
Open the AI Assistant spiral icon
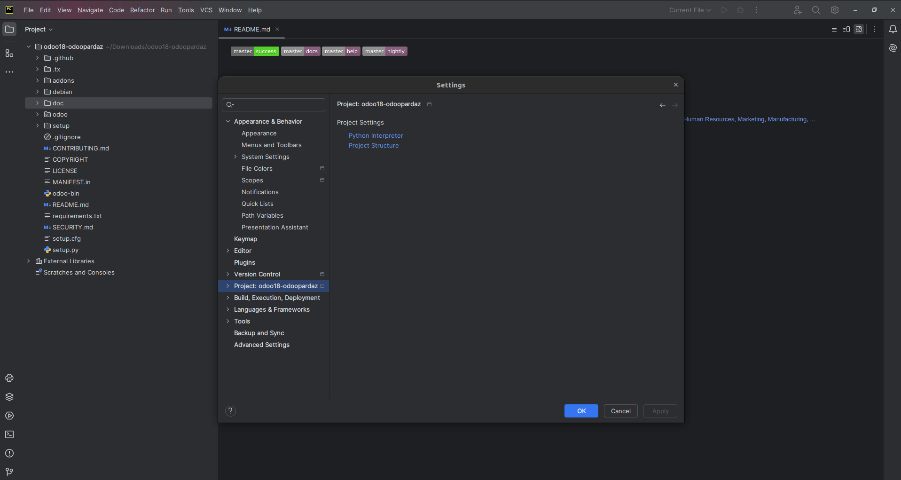coord(893,48)
